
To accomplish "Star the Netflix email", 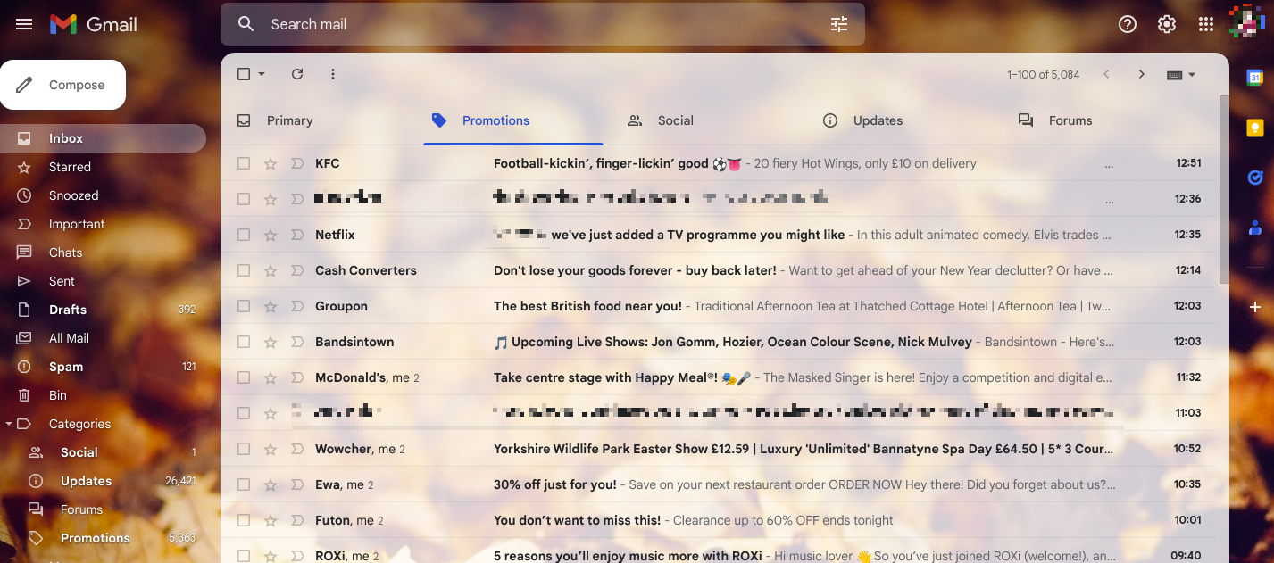I will click(x=271, y=235).
